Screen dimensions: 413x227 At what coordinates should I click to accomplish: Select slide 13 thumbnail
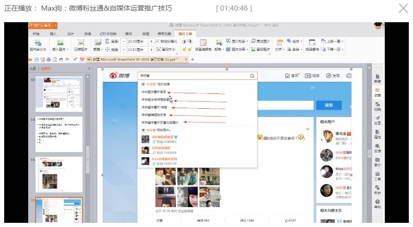pos(59,134)
